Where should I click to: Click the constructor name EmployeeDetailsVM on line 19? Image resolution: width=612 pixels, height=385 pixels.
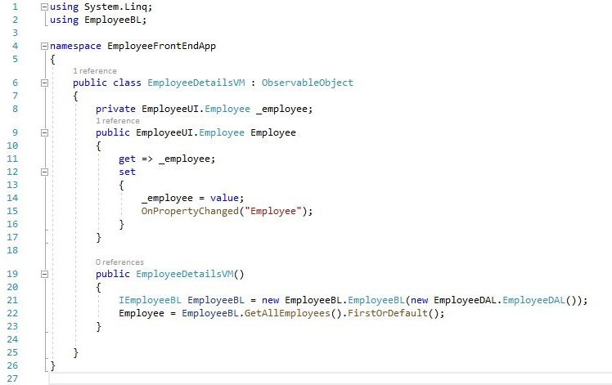(x=185, y=274)
